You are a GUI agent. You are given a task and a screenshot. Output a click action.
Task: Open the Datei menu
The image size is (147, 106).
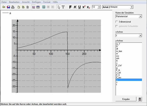tap(4, 2)
